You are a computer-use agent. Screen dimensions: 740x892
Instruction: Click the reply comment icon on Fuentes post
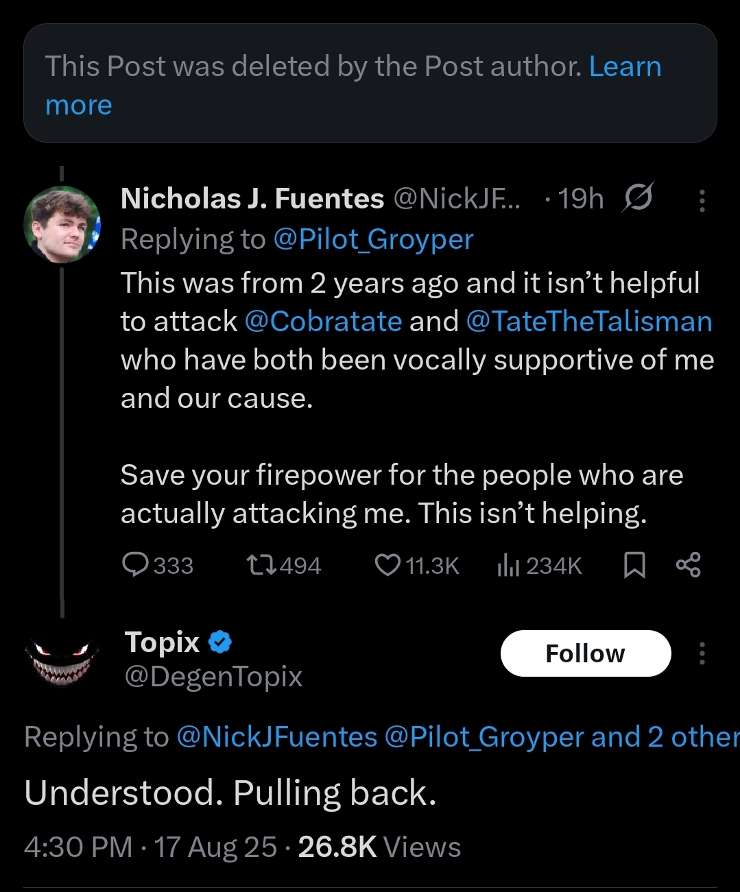pos(135,565)
